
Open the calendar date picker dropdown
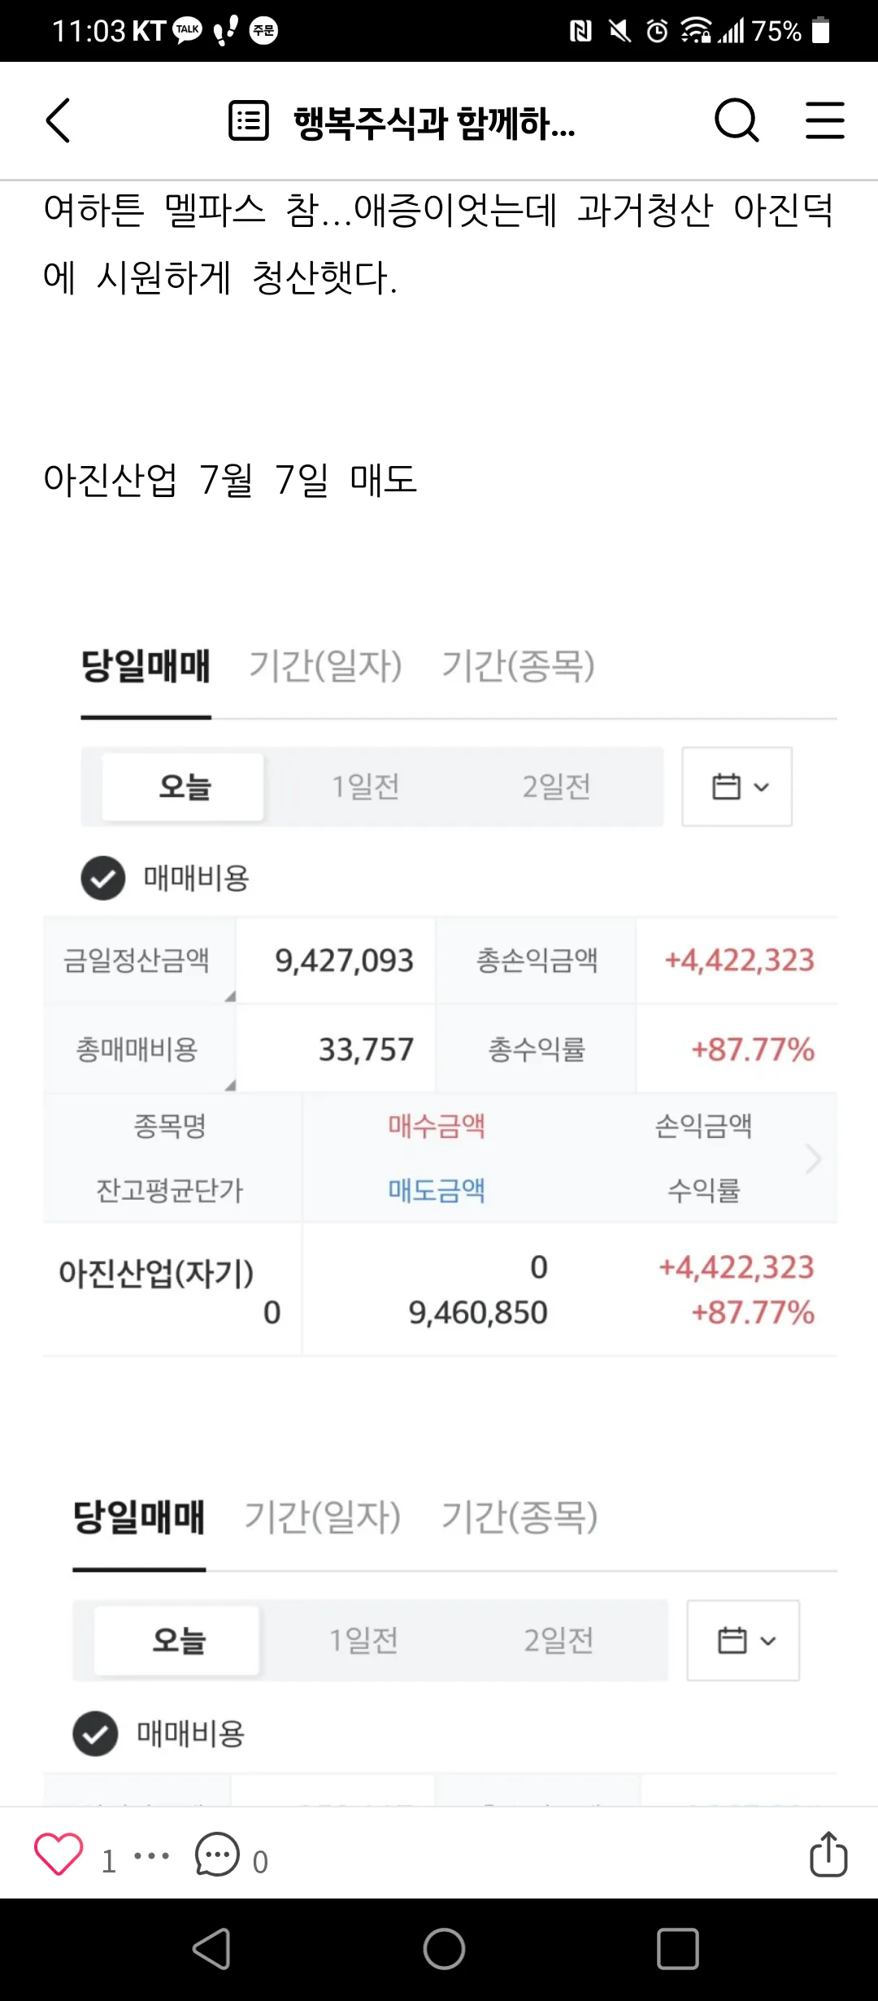[x=737, y=786]
